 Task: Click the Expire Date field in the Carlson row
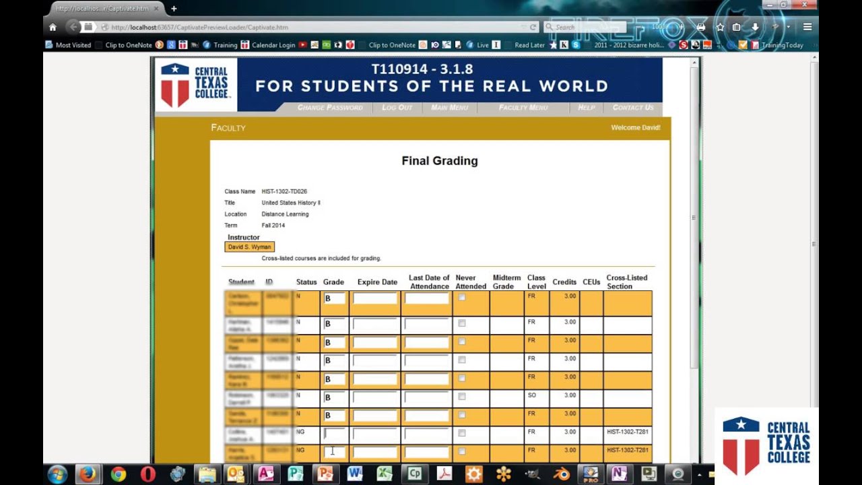(375, 298)
